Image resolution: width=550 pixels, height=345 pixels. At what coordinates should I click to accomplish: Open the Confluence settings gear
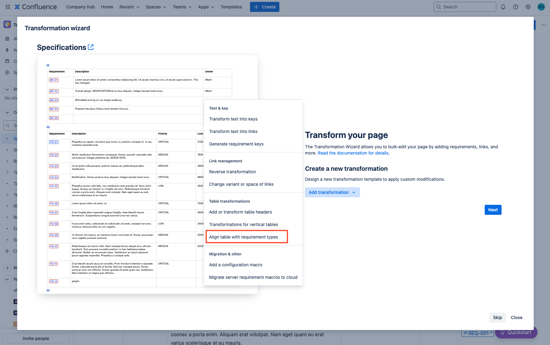coord(528,7)
